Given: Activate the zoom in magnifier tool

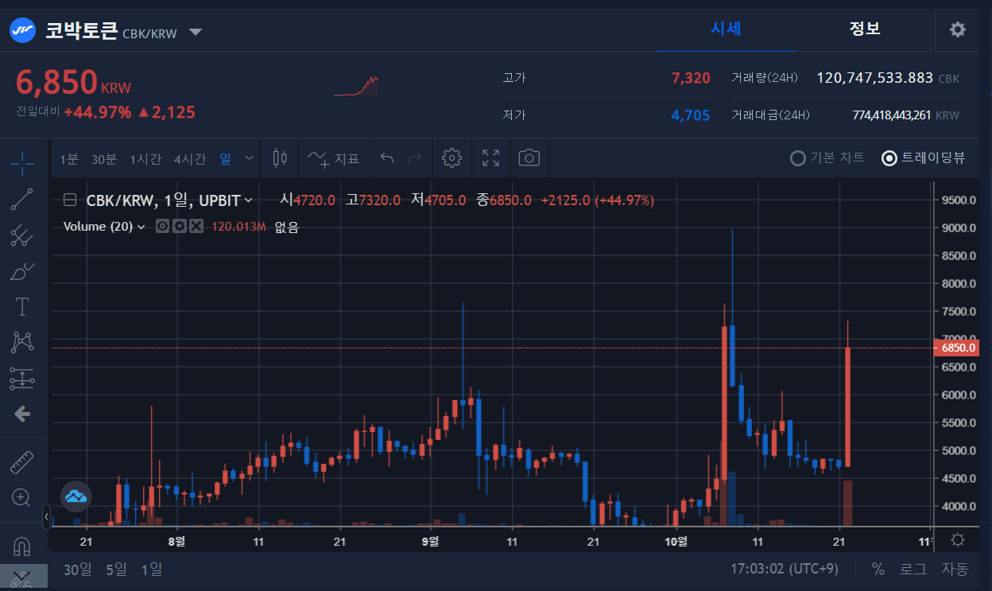Looking at the screenshot, I should [22, 498].
